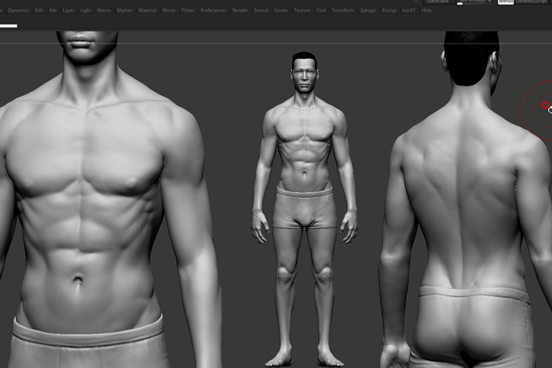Open the Layer menu
This screenshot has height=368, width=552.
coord(68,10)
